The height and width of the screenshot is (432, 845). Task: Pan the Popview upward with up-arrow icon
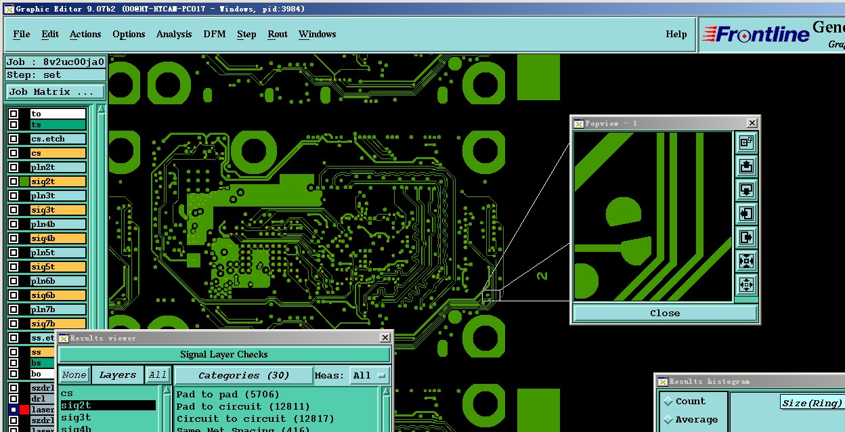click(746, 166)
